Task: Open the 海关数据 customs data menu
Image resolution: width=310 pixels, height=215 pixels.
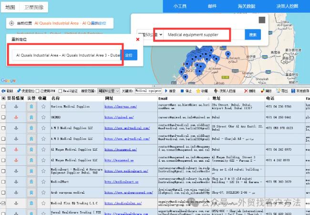Action: [x=247, y=6]
